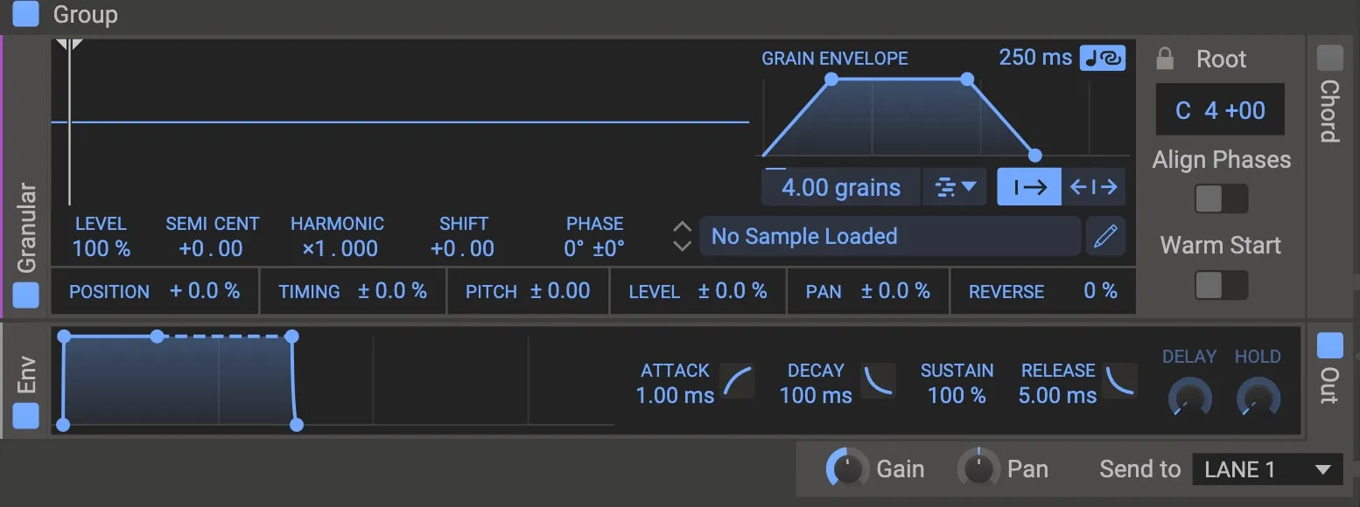Click the 4.00 grains value field
1360x507 pixels.
(840, 186)
